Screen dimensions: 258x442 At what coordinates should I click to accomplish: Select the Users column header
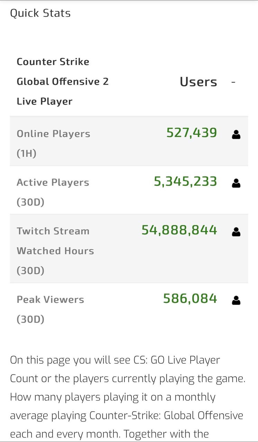(x=199, y=82)
